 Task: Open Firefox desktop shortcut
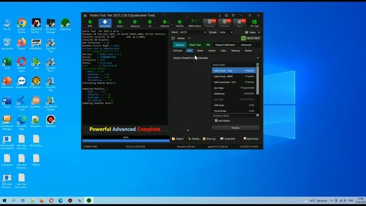point(22,43)
